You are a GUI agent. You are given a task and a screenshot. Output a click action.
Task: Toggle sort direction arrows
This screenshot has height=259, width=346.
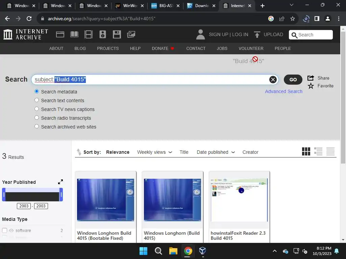coord(79,152)
